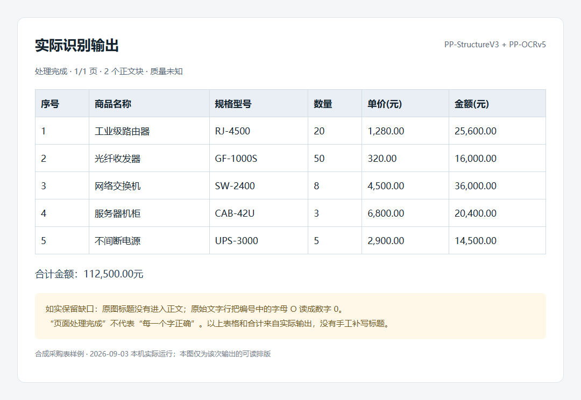581x400 pixels.
Task: Click the note line starting 如实保留缺口
Action: 195,309
